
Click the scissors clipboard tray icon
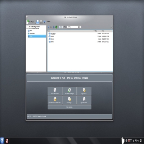pos(134,141)
